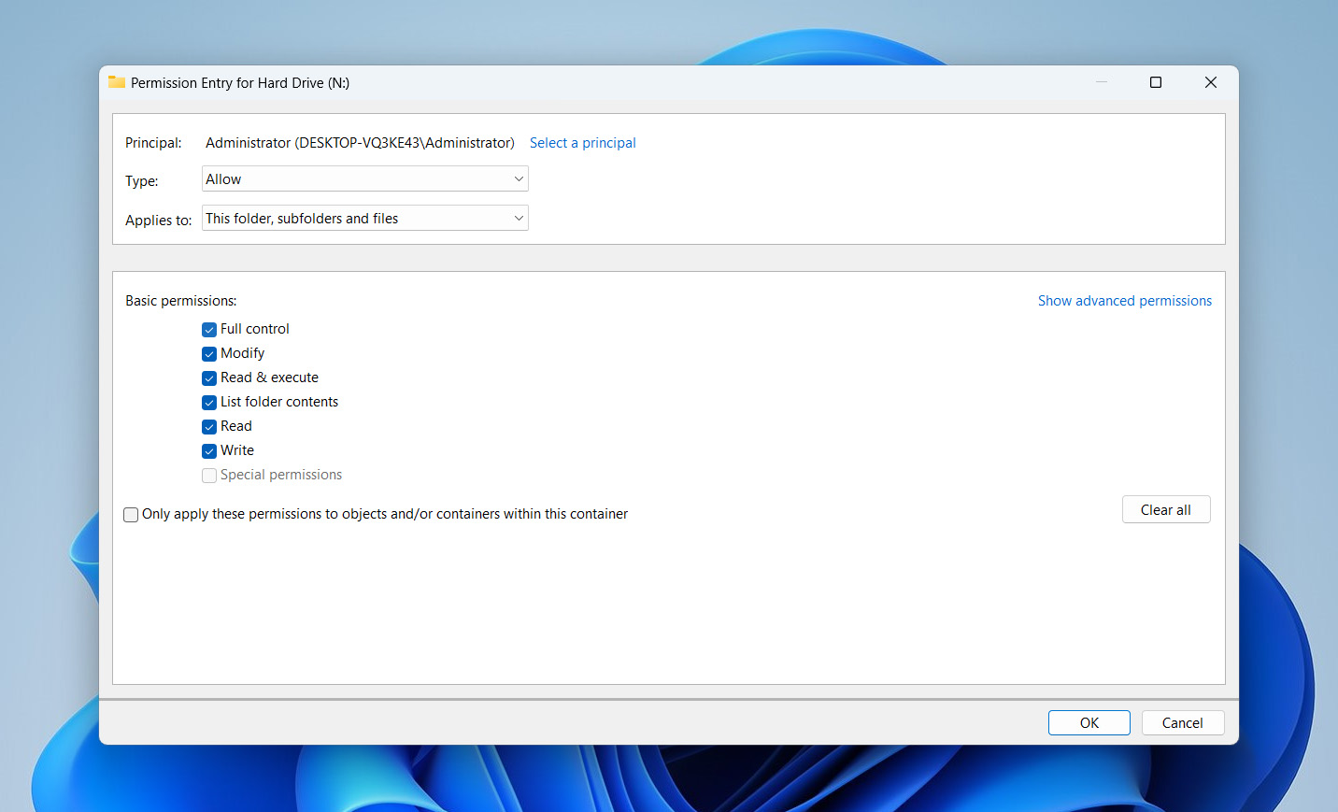Open the Applies to dropdown
The height and width of the screenshot is (812, 1338).
365,218
